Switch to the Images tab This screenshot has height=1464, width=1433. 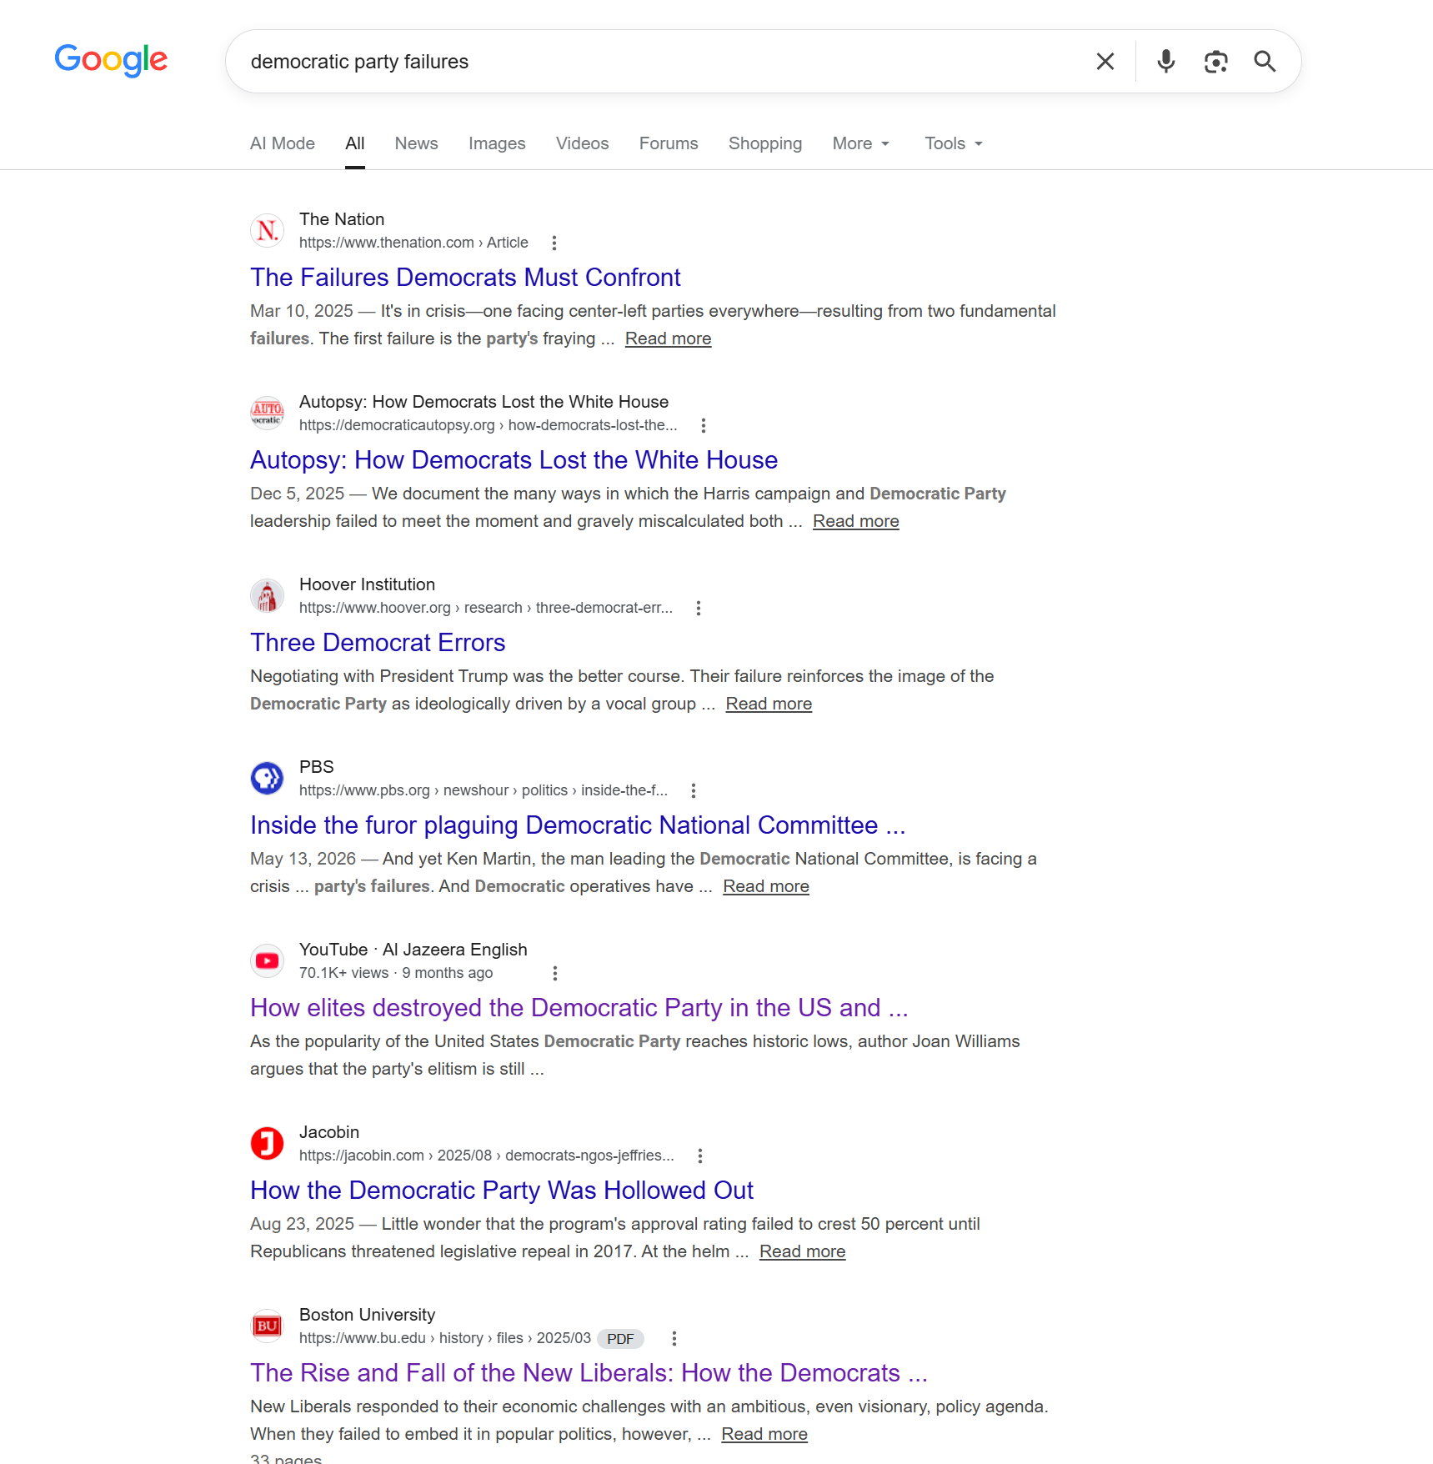(497, 143)
